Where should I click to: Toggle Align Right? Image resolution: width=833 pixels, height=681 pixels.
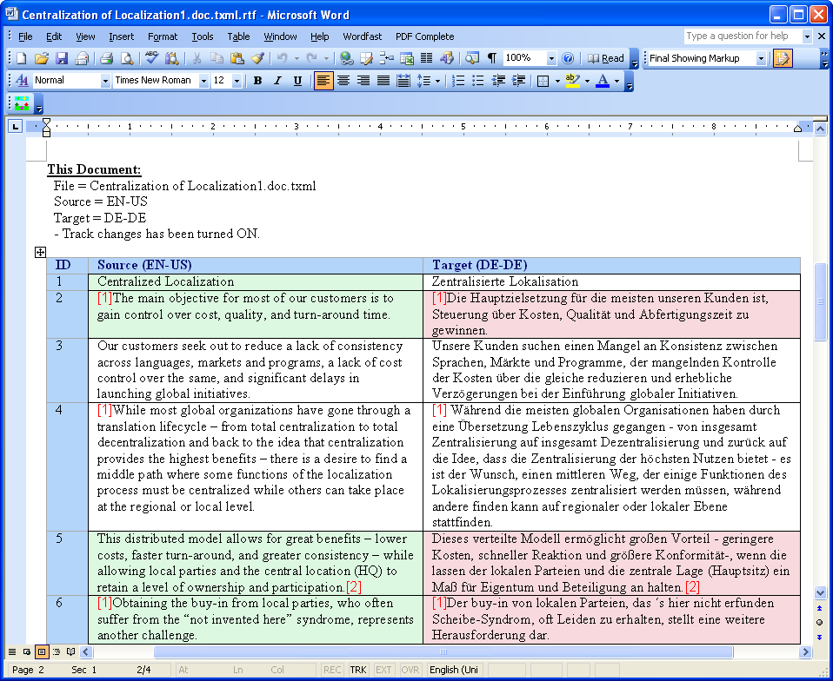[x=363, y=81]
